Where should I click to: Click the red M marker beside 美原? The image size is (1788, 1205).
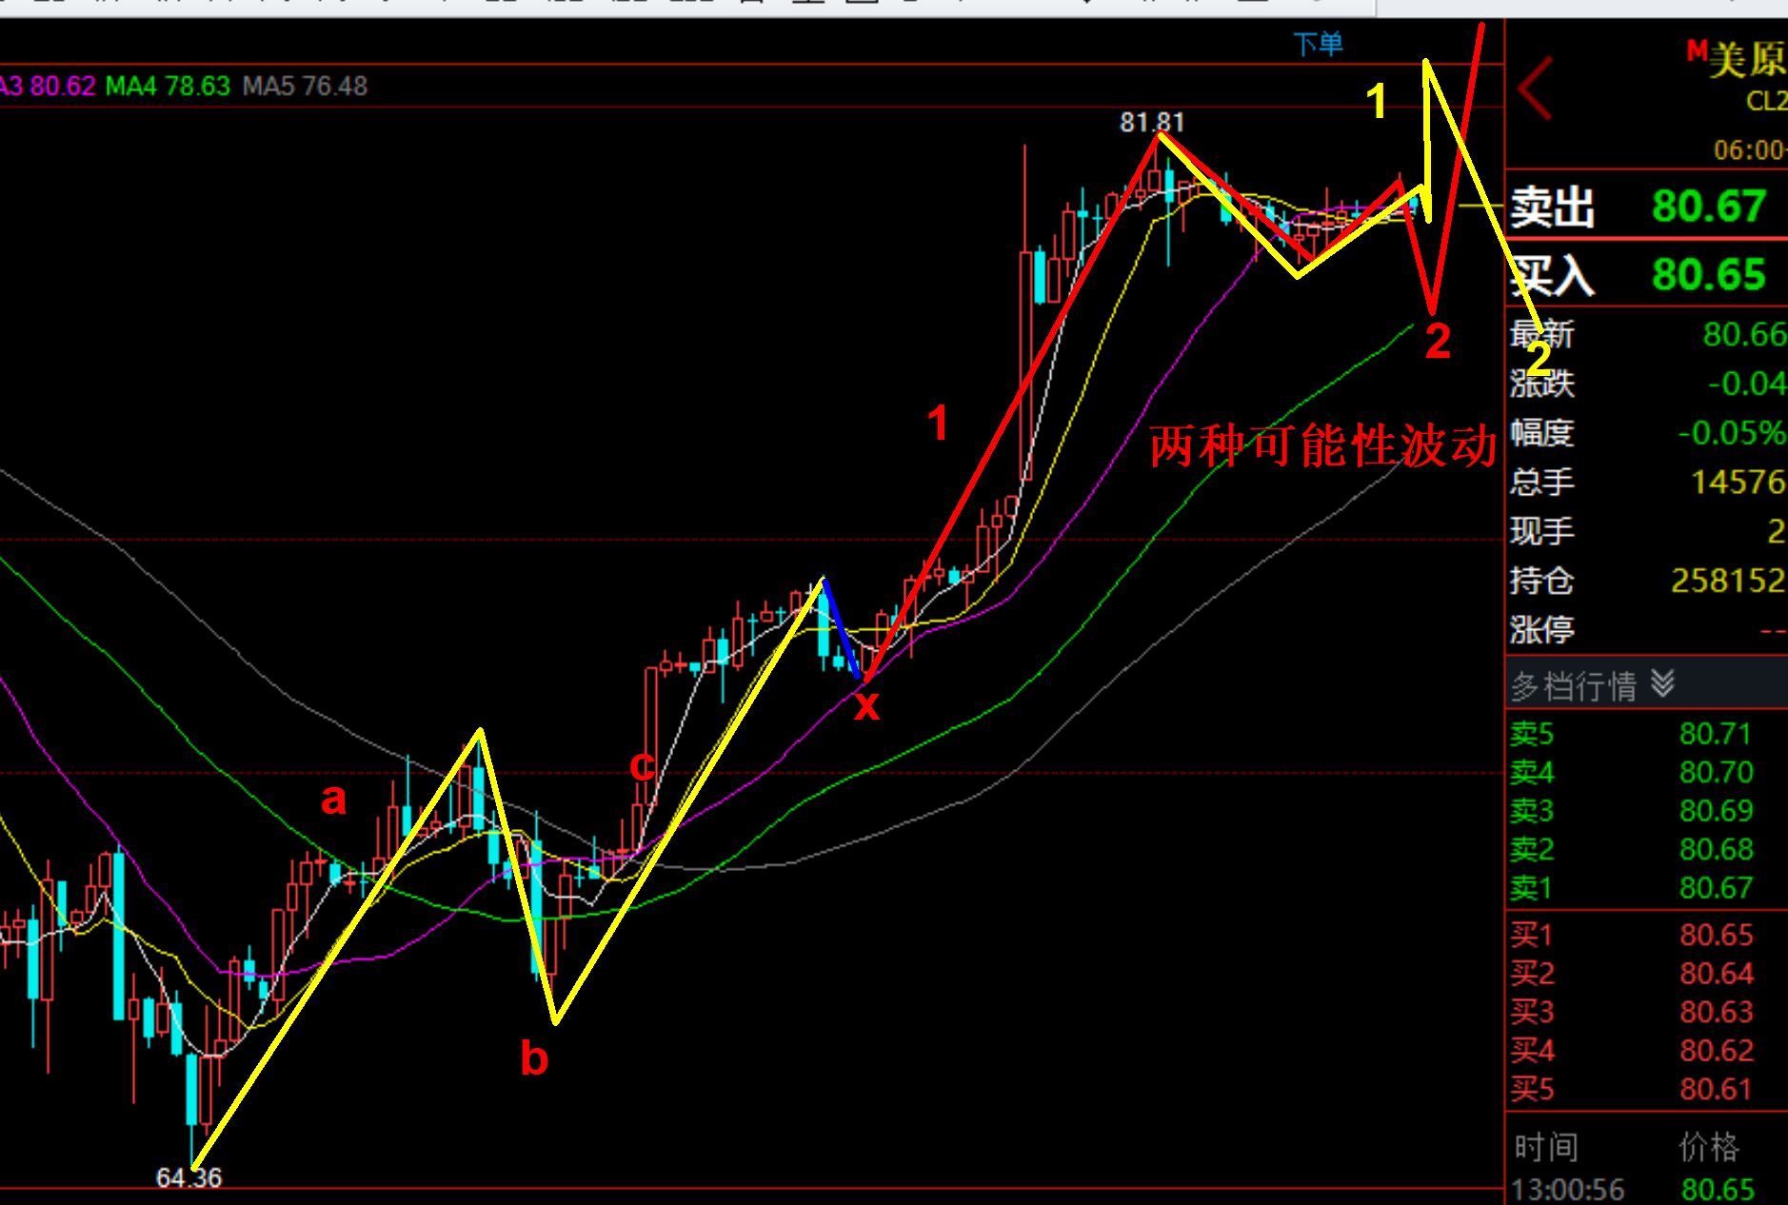click(x=1697, y=50)
